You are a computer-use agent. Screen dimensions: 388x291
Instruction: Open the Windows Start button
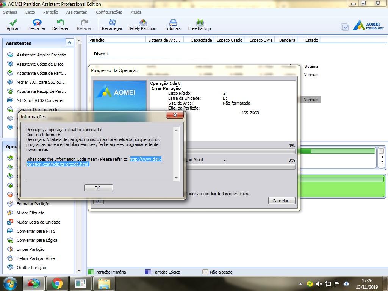click(10, 283)
